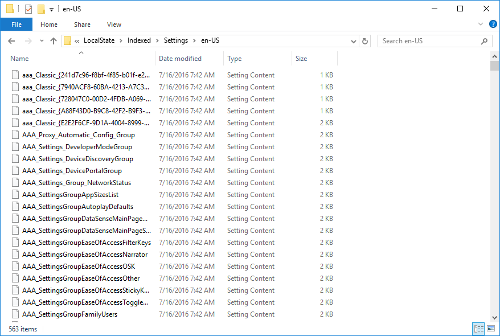
Task: Click the window folder icon in title bar
Action: tap(10, 9)
